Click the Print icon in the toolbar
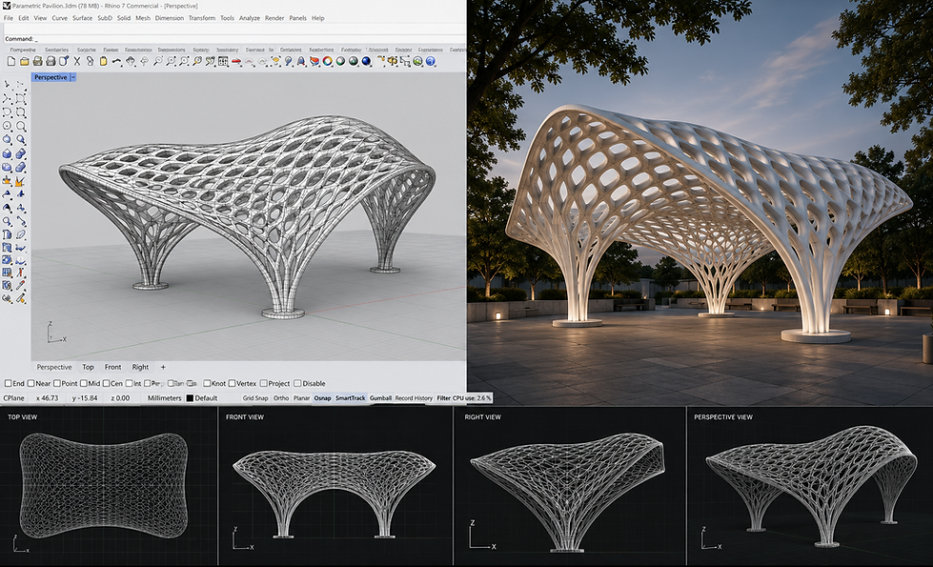This screenshot has width=933, height=567. click(x=37, y=61)
